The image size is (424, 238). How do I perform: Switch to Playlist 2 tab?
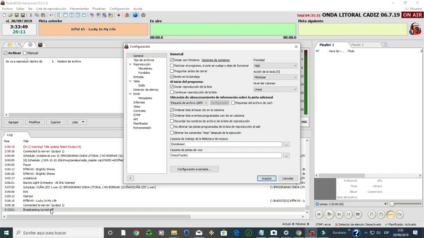point(357,45)
